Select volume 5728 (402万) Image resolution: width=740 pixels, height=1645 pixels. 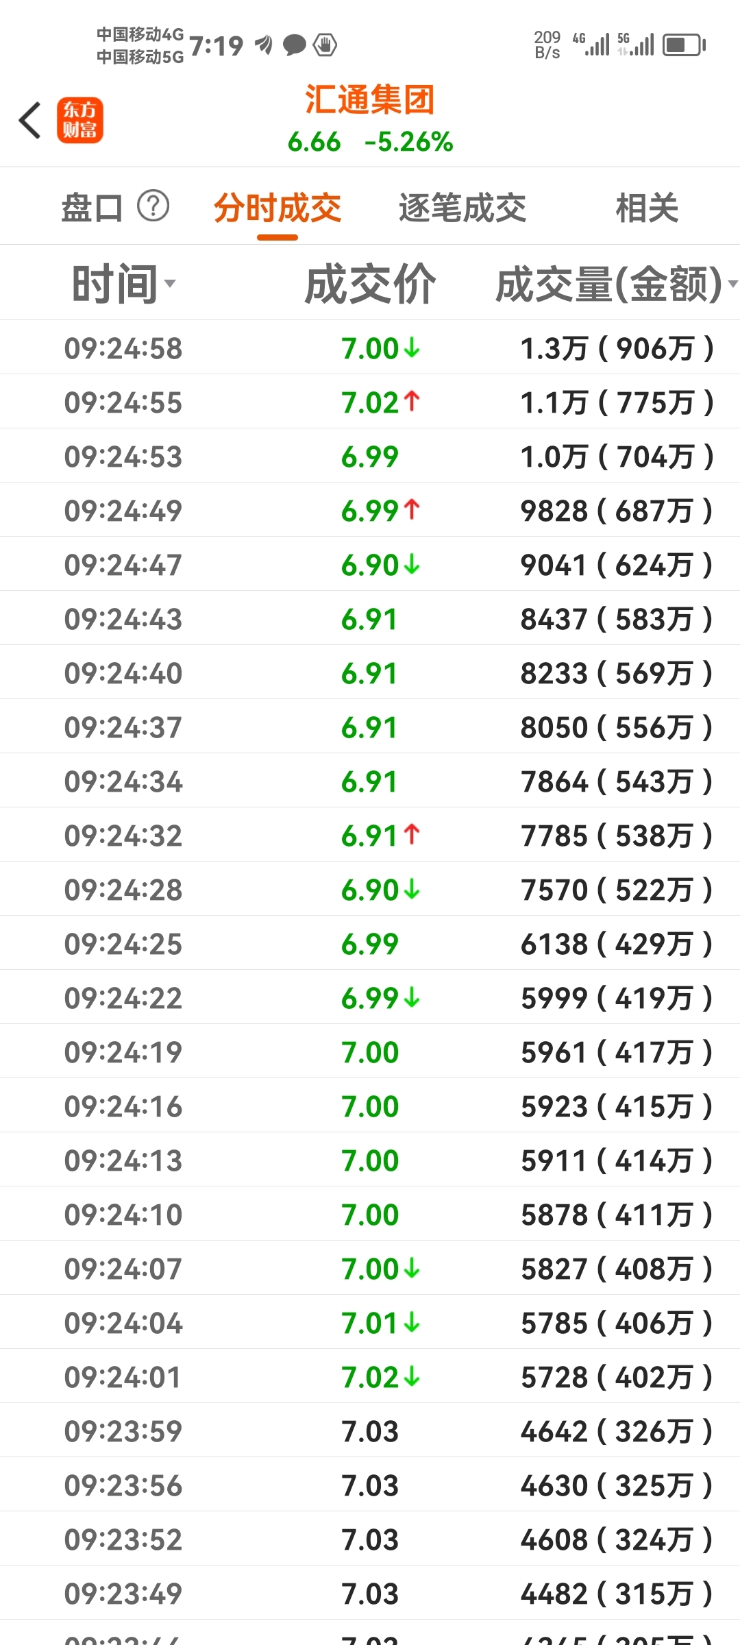(617, 1377)
